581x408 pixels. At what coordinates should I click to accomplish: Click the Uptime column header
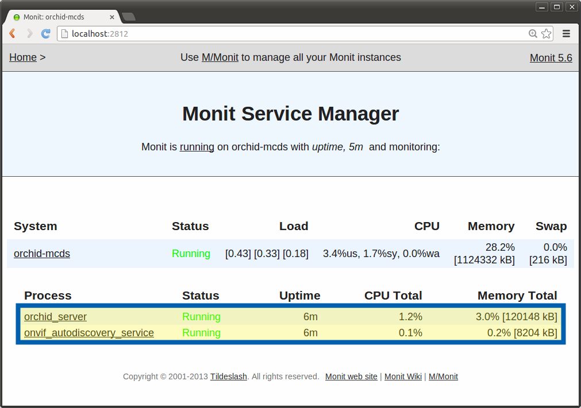[x=300, y=296]
